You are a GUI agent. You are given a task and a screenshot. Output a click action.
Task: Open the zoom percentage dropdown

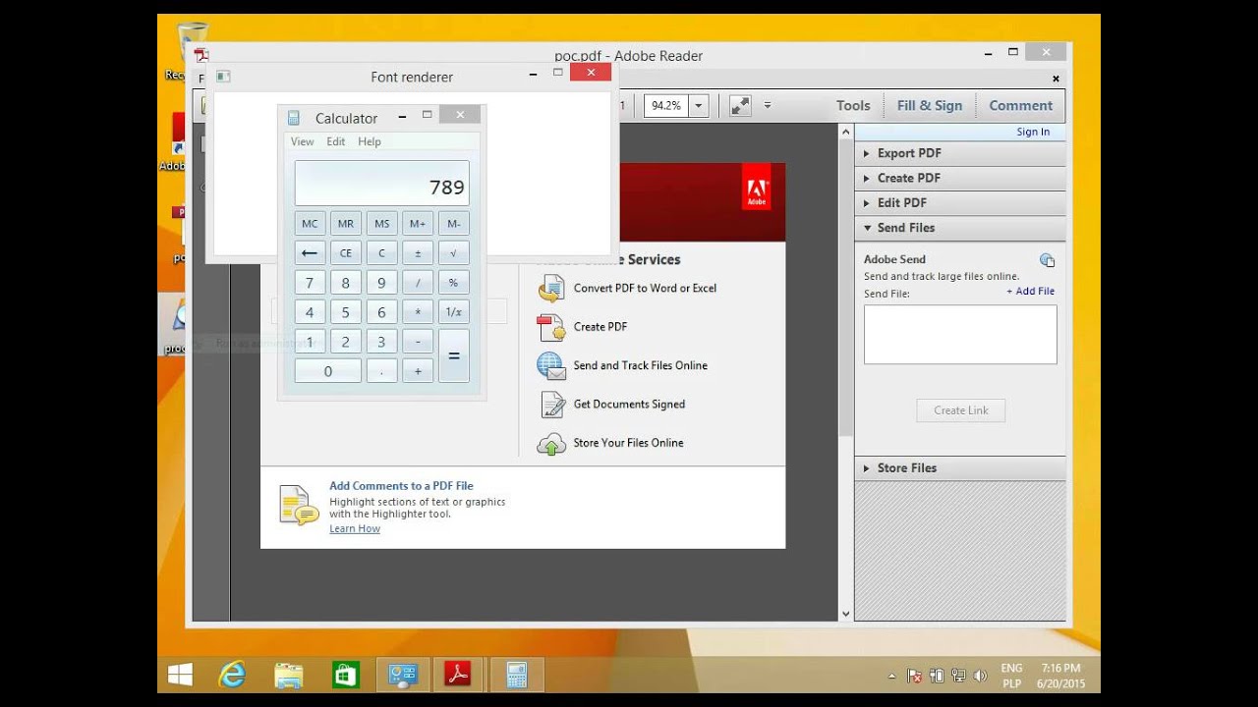(x=699, y=105)
